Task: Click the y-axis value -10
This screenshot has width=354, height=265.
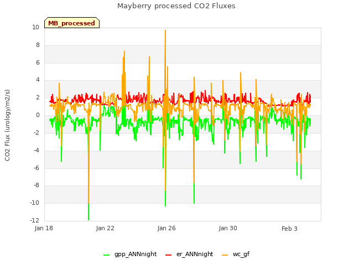Action: point(35,203)
